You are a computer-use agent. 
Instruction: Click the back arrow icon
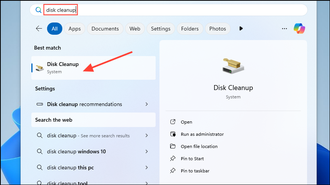pos(39,29)
